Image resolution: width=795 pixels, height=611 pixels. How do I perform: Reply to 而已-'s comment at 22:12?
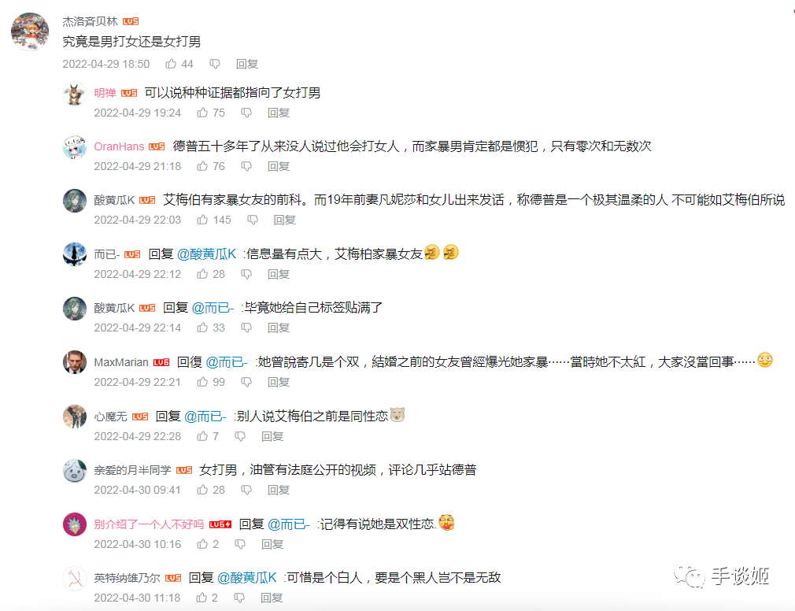click(x=279, y=274)
